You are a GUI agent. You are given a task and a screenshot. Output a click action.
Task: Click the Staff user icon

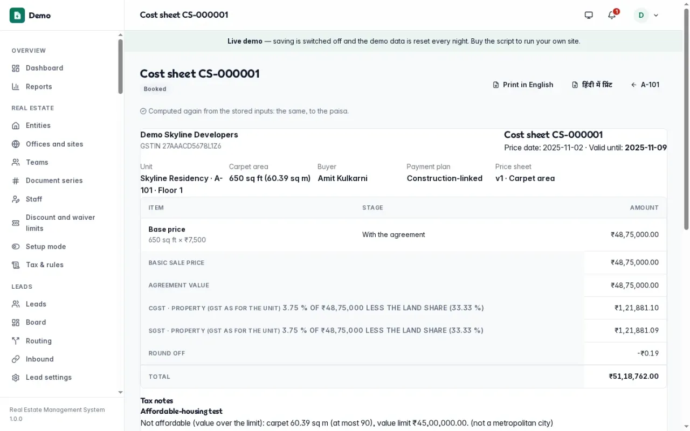[16, 199]
